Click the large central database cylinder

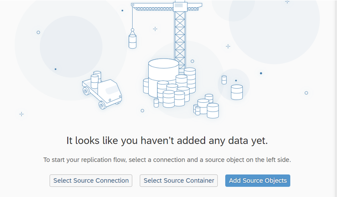pyautogui.click(x=163, y=77)
